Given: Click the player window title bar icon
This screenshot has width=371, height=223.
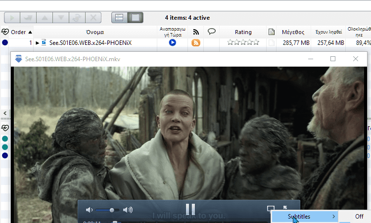Looking at the screenshot, I should click(18, 59).
